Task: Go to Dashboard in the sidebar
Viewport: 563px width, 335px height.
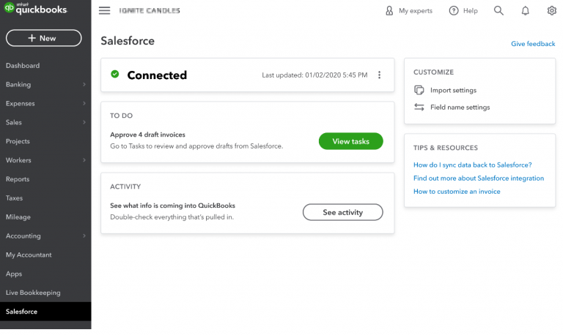Action: tap(23, 66)
